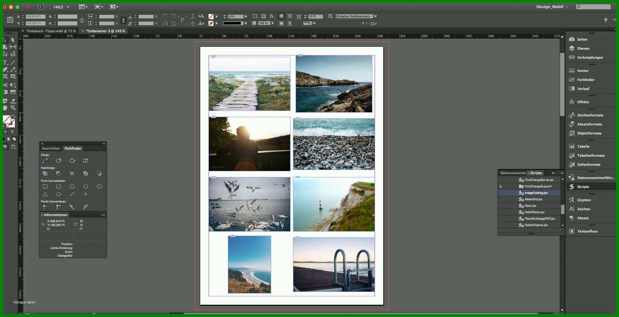Select the Scissors tool
The width and height of the screenshot is (619, 317).
click(x=5, y=85)
